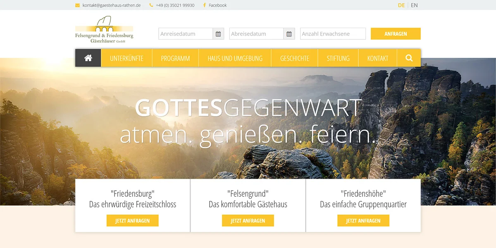Click the phone receiver icon

[150, 5]
